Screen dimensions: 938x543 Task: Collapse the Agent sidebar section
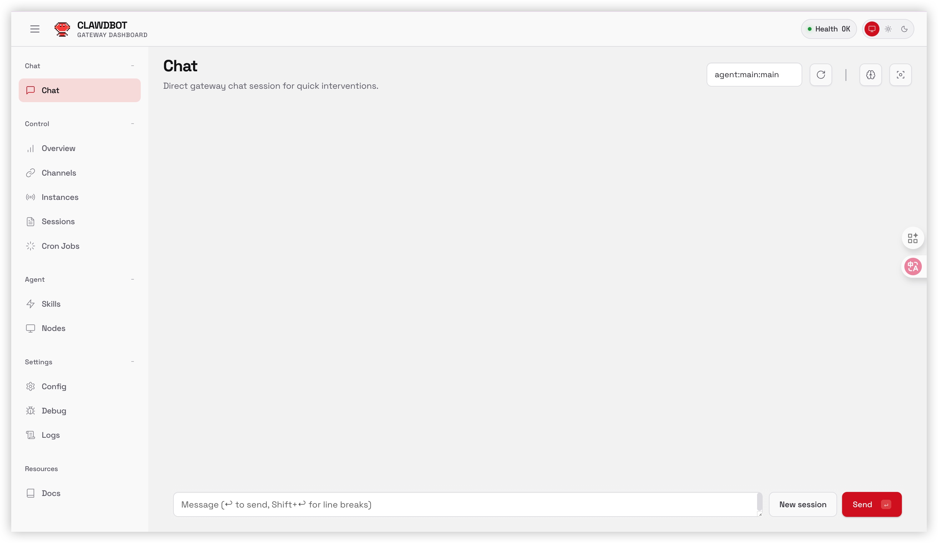click(x=133, y=279)
